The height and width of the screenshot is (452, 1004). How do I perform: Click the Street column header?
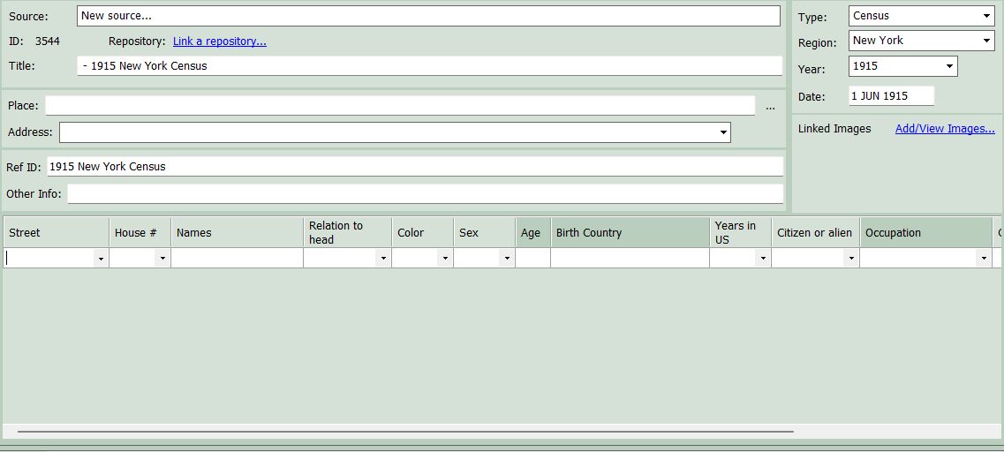[x=57, y=232]
